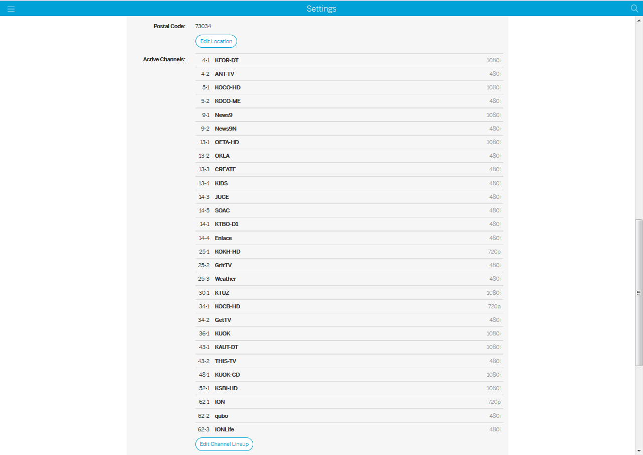Select the KUOK-CD channel row
Image resolution: width=643 pixels, height=455 pixels.
(x=349, y=375)
